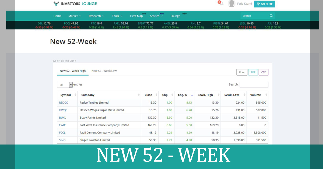Click ASL 16.8 ticker entry
This screenshot has height=169, width=323.
273,25
